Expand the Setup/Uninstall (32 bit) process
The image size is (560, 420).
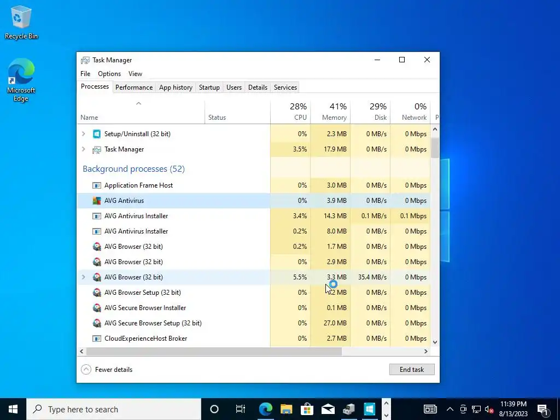click(84, 134)
